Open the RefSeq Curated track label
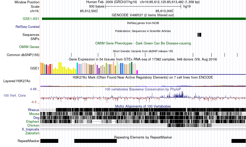This screenshot has height=147, width=246. click(27, 27)
